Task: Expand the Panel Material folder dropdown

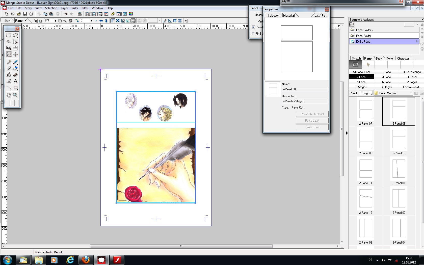Action: pos(411,93)
